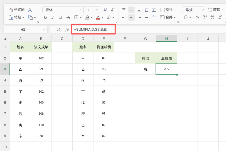Click the Paste (粘贴) button
The image size is (226, 151).
click(x=15, y=17)
